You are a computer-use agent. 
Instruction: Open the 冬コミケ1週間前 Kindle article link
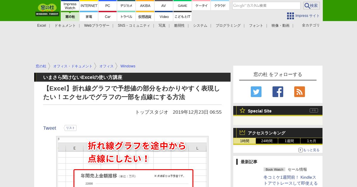click(x=290, y=180)
